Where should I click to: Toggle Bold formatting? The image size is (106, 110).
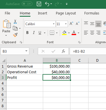tap(27, 33)
